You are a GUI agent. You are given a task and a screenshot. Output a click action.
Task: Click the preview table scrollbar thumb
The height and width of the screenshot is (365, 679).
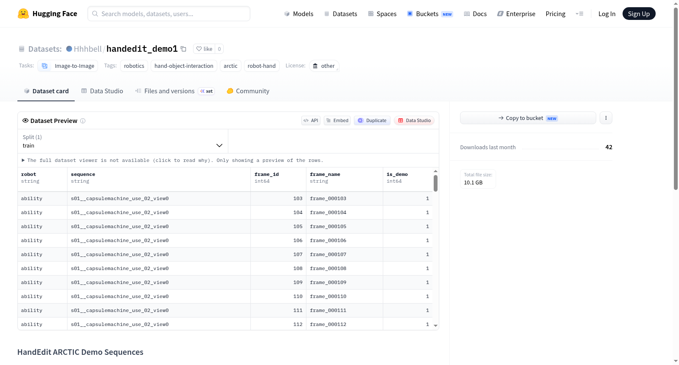pos(435,183)
